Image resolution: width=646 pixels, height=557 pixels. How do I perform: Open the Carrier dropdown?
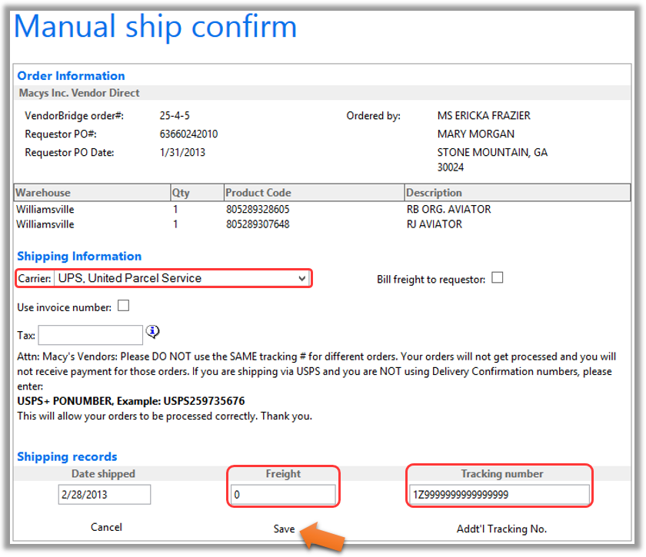point(181,278)
